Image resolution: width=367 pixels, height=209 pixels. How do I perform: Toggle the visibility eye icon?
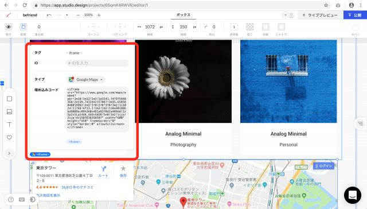point(9,27)
